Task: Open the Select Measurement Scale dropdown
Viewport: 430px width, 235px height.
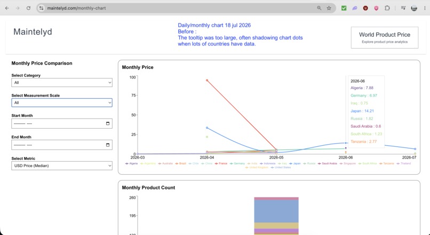Action: 62,103
